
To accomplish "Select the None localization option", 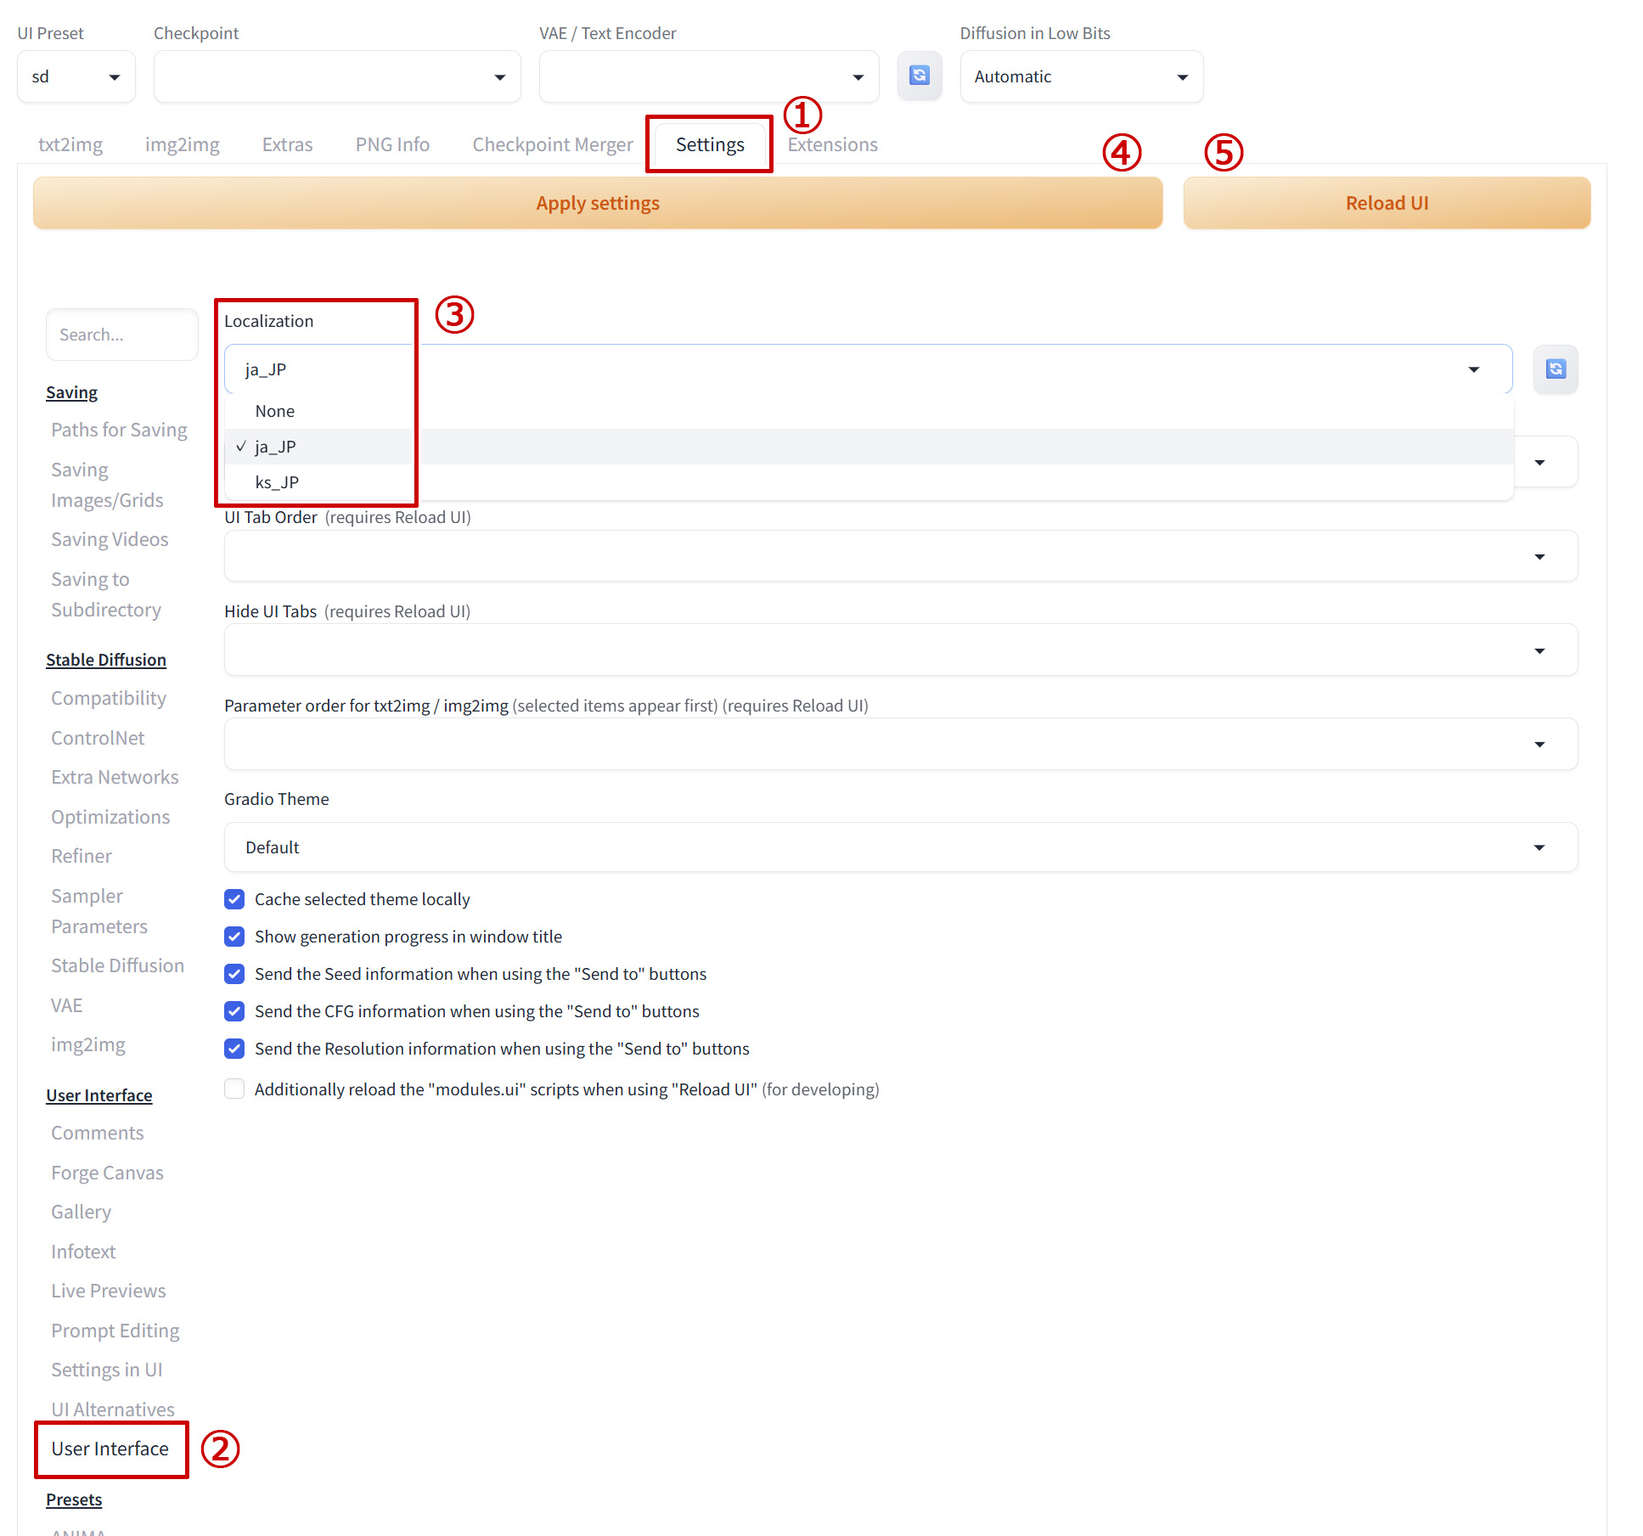I will click(x=275, y=411).
